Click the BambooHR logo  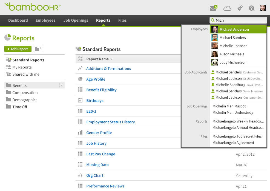[32, 7]
